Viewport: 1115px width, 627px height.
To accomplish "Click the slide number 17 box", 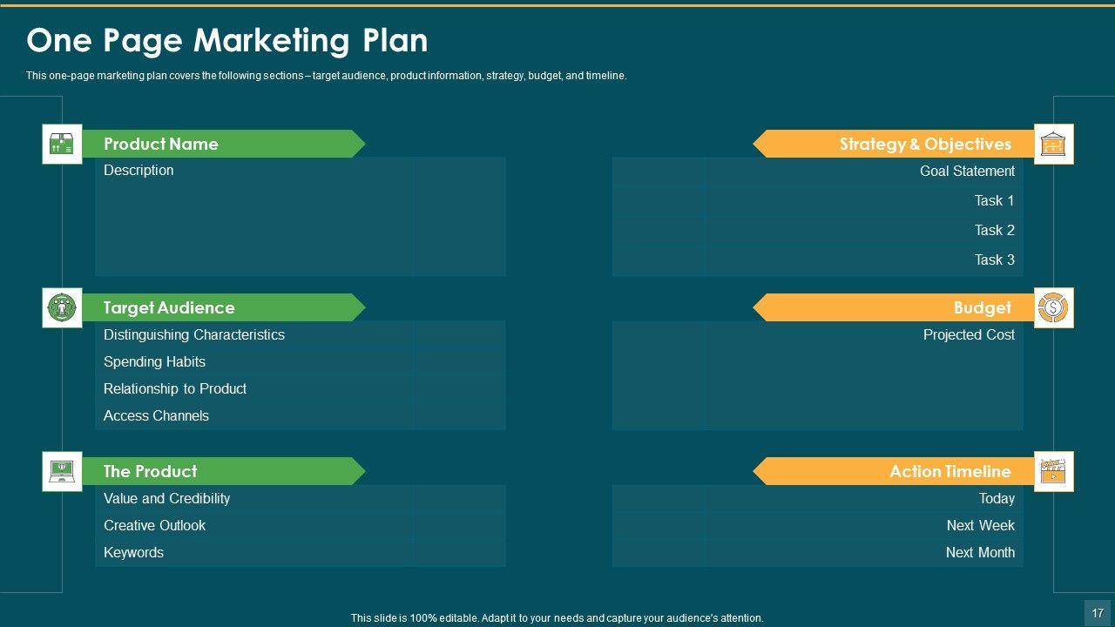I will [x=1097, y=612].
